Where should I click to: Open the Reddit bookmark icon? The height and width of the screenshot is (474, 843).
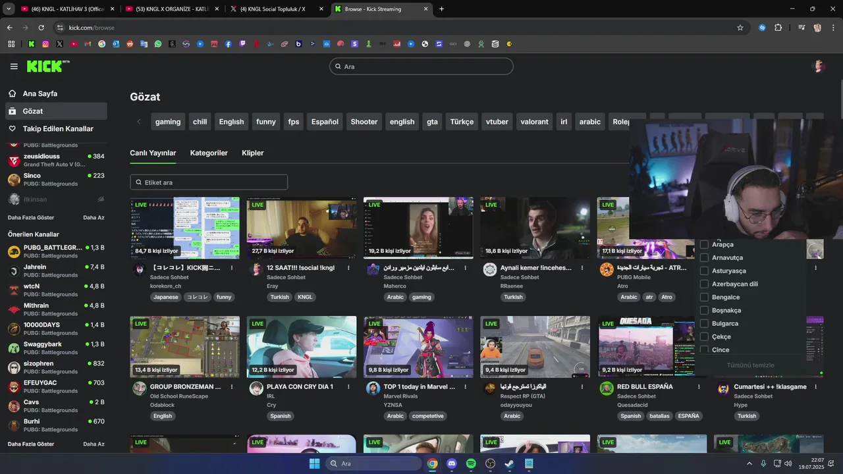tap(130, 44)
